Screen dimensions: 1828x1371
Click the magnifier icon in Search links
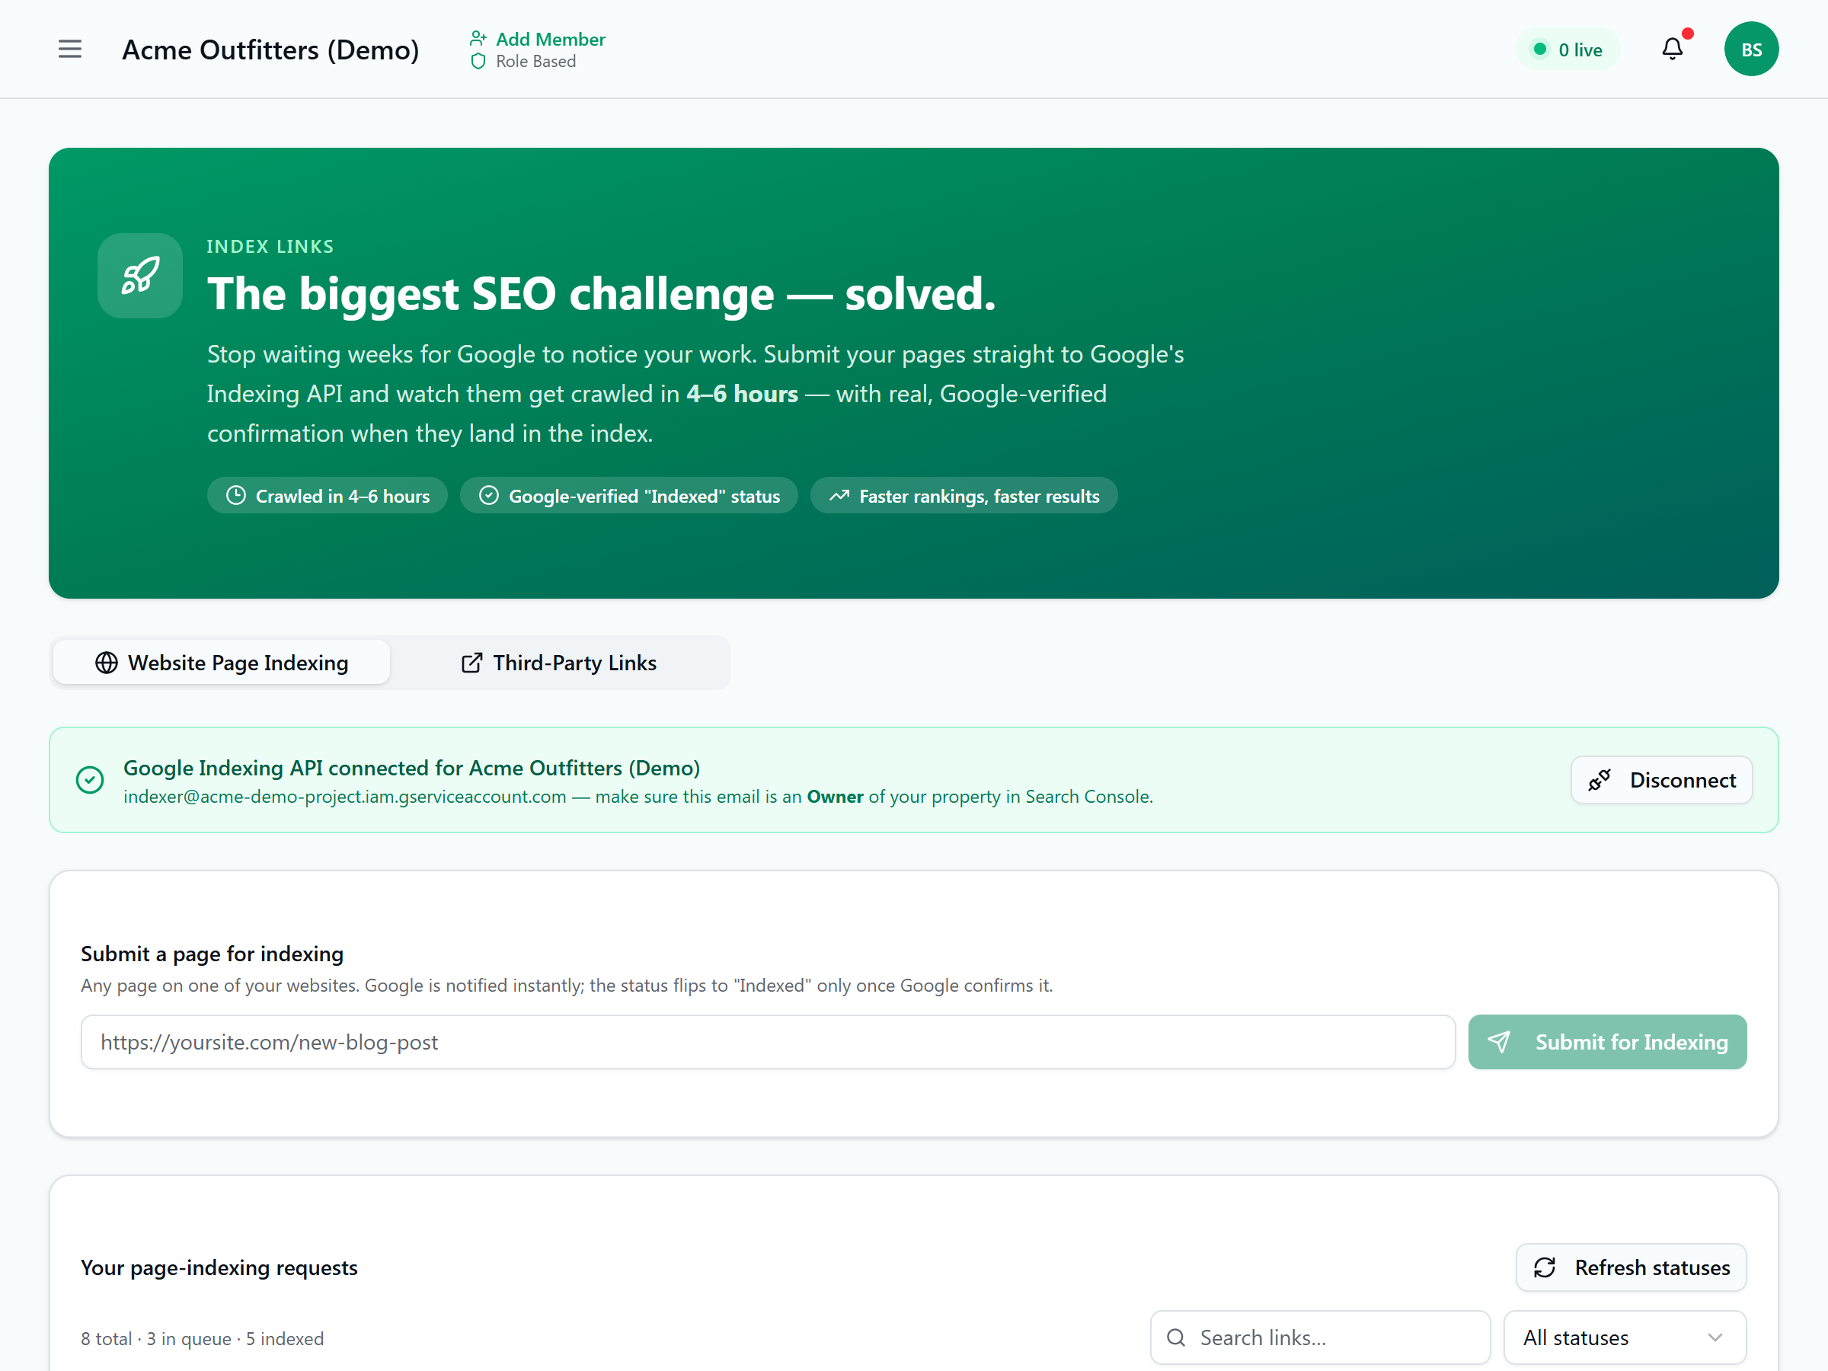point(1176,1338)
